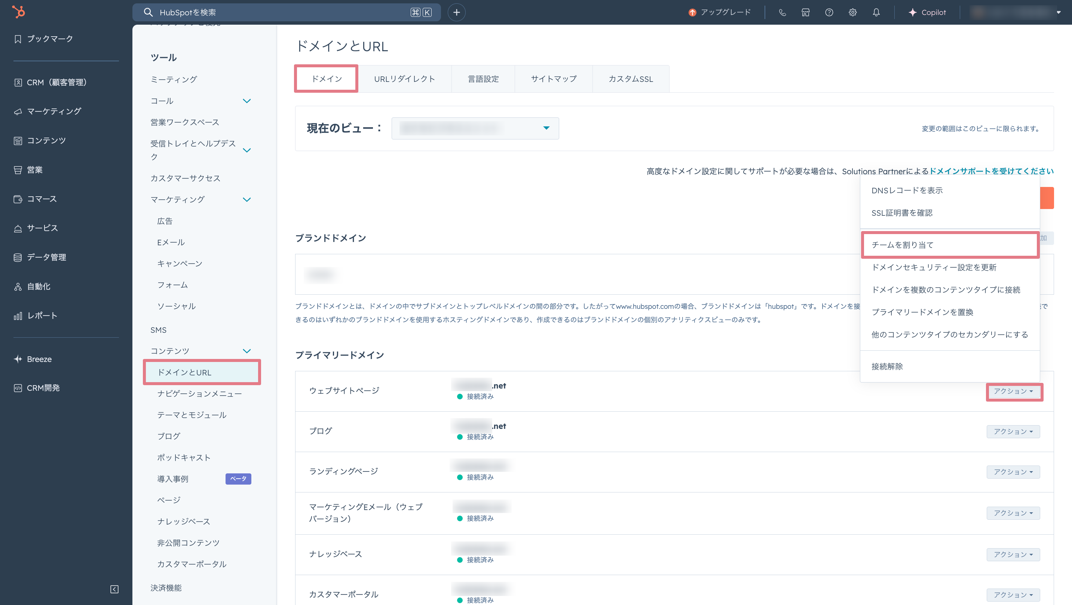Open CRM開発 in the main sidebar
The image size is (1072, 605).
click(x=37, y=388)
